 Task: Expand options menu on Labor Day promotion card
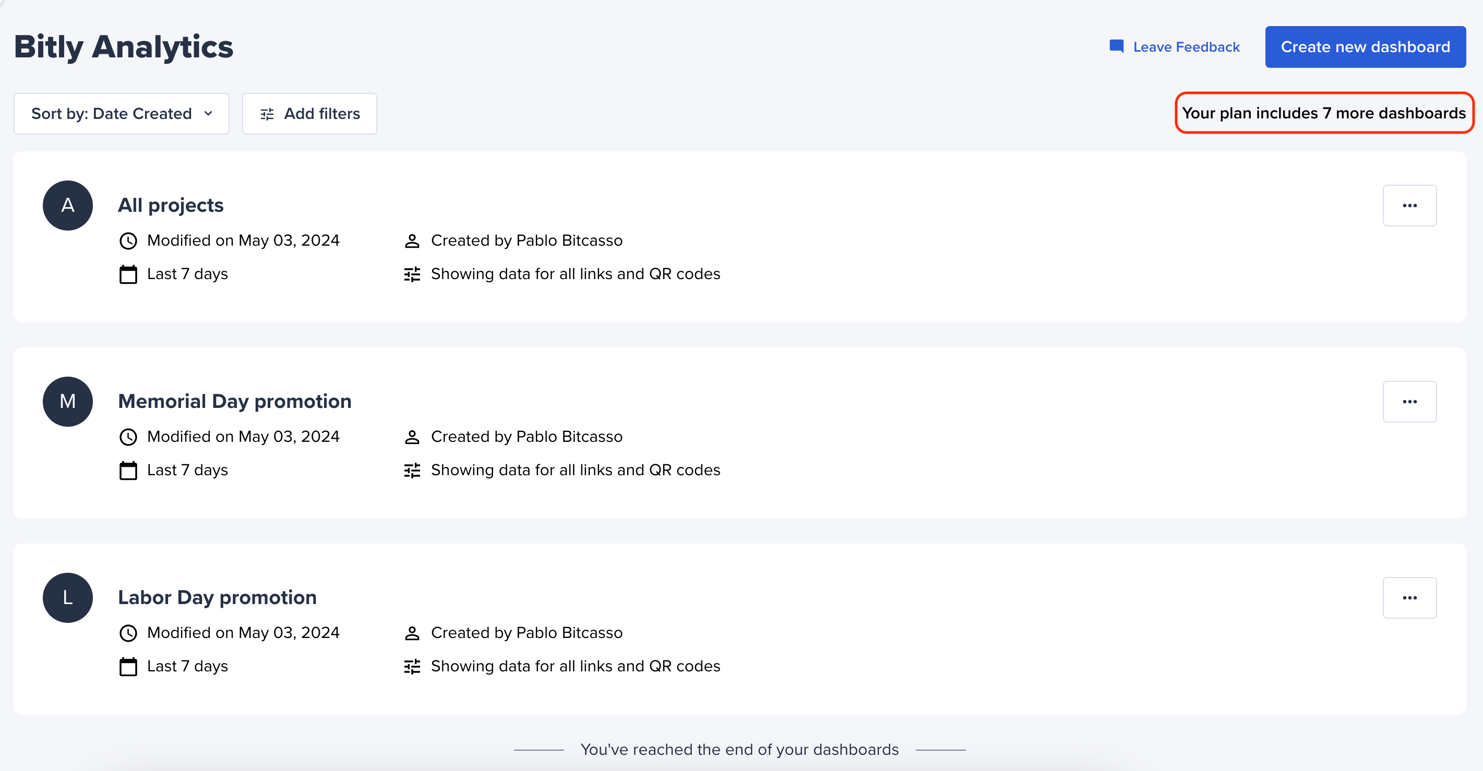point(1409,597)
